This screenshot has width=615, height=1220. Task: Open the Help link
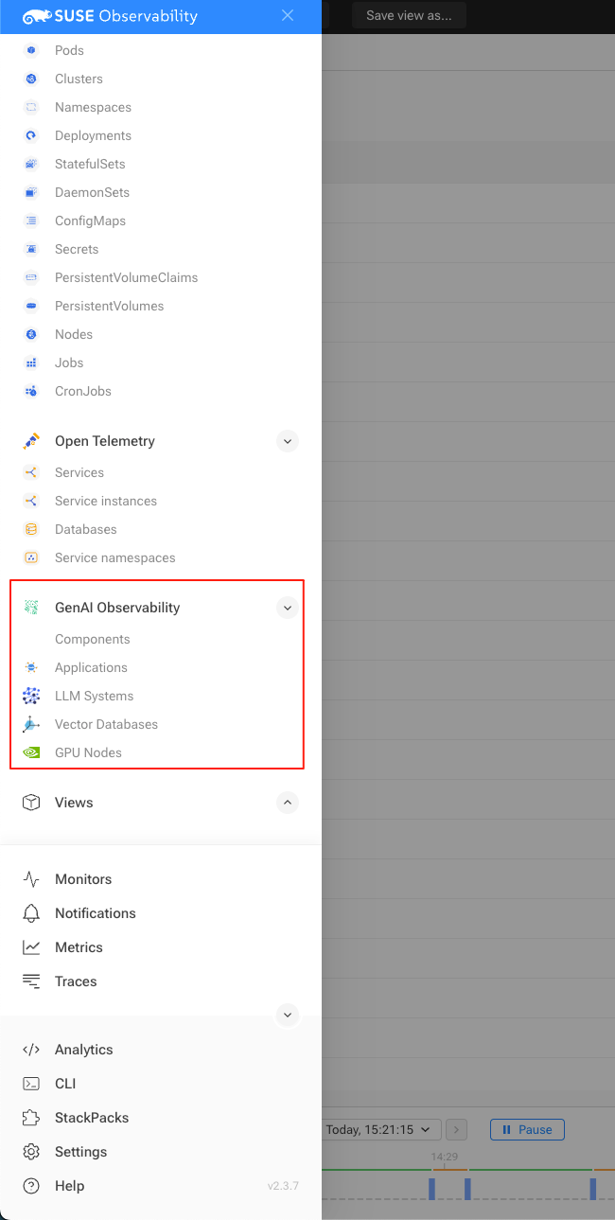(69, 1186)
